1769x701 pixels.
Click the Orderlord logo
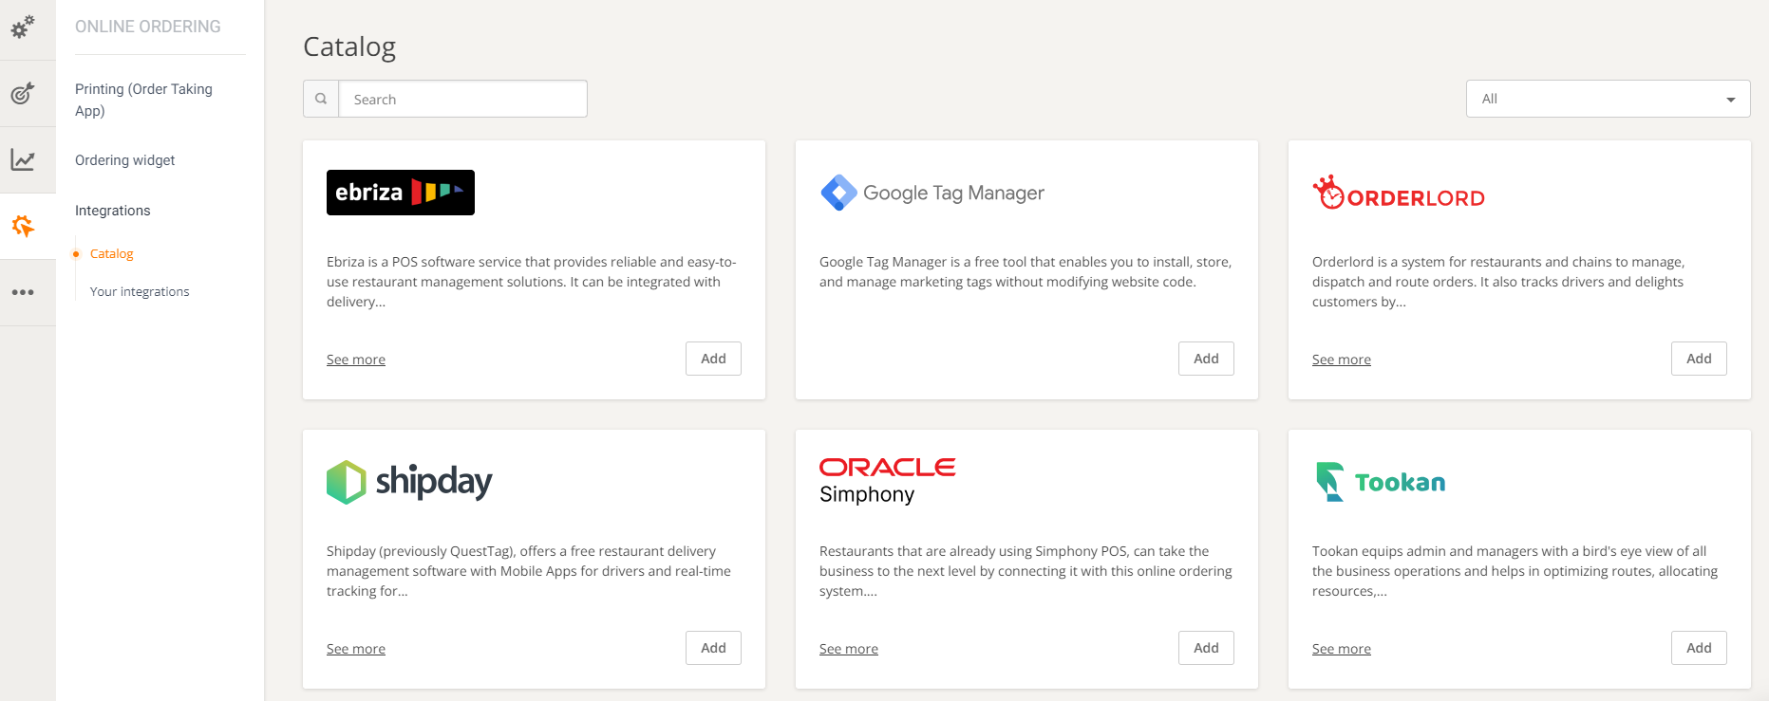pos(1399,193)
